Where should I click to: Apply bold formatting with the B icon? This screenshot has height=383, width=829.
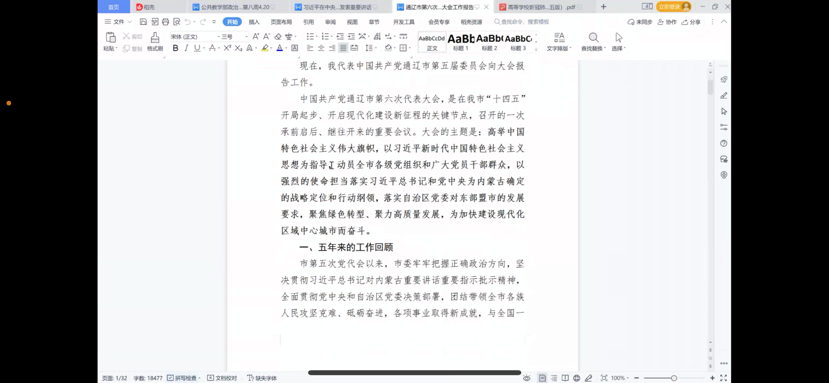tap(175, 48)
